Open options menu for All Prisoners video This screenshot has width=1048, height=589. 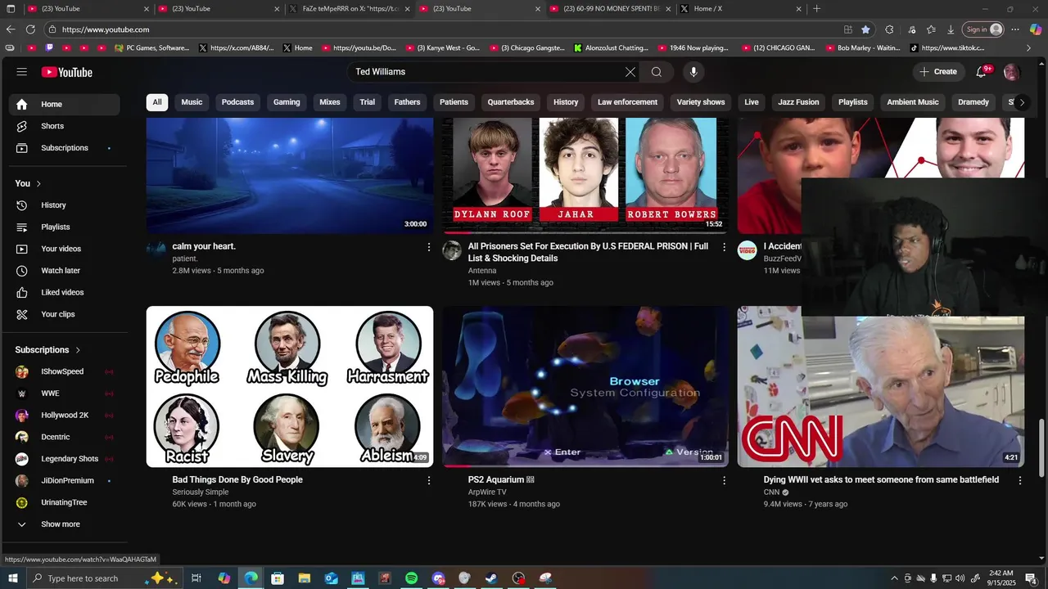point(724,247)
